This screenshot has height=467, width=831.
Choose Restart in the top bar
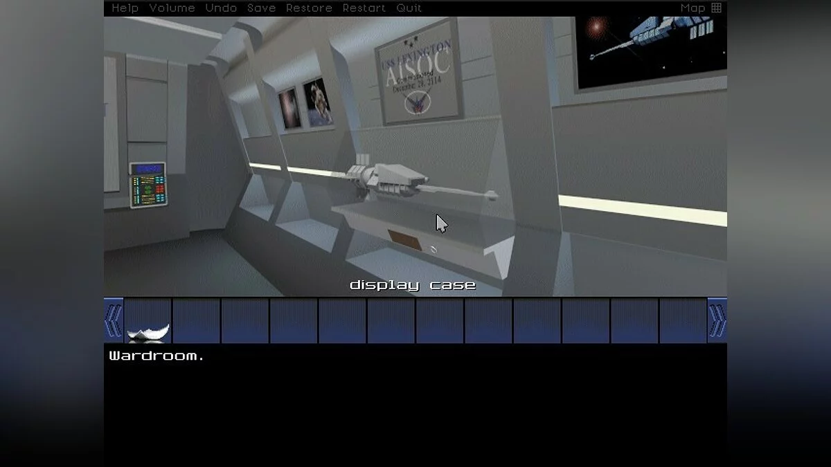coord(364,8)
